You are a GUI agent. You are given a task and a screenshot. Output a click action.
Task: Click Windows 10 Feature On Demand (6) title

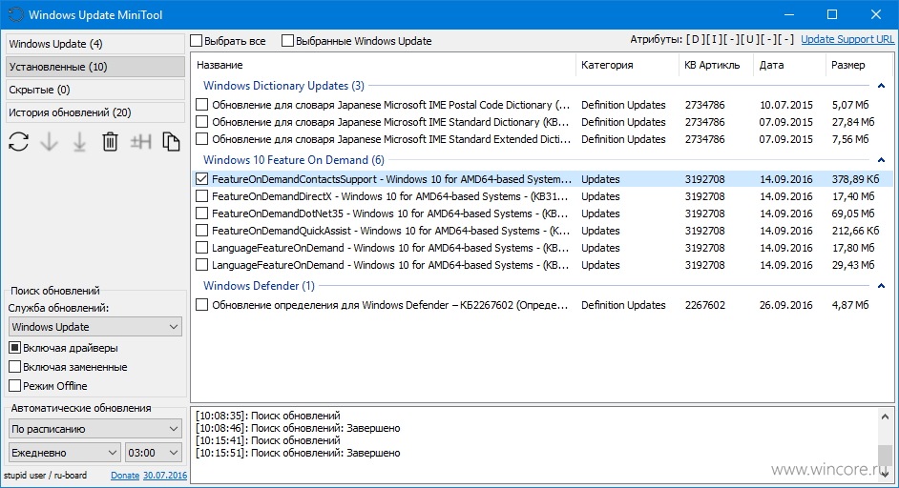point(294,160)
